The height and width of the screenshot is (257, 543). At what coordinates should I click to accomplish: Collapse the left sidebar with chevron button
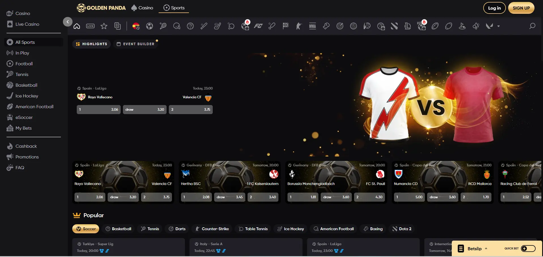[68, 22]
